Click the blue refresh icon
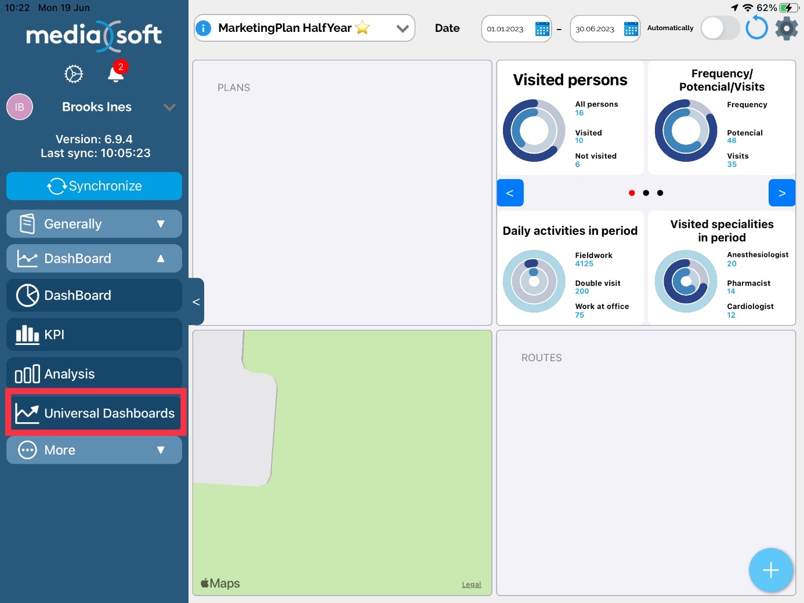Viewport: 804px width, 603px height. (756, 28)
